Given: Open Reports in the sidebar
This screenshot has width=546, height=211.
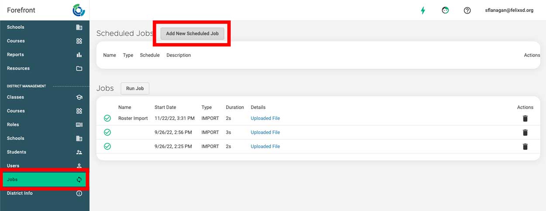Looking at the screenshot, I should pos(45,54).
